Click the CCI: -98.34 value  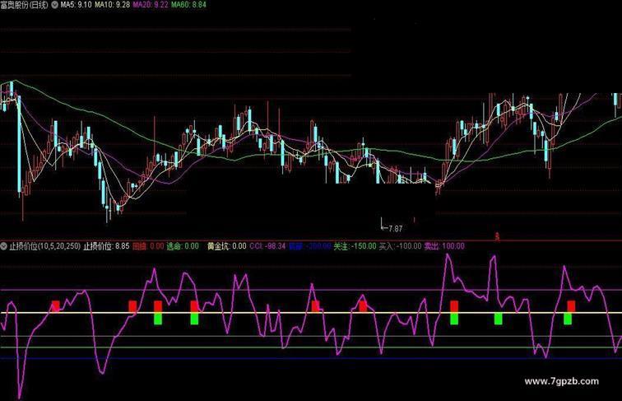(x=267, y=246)
